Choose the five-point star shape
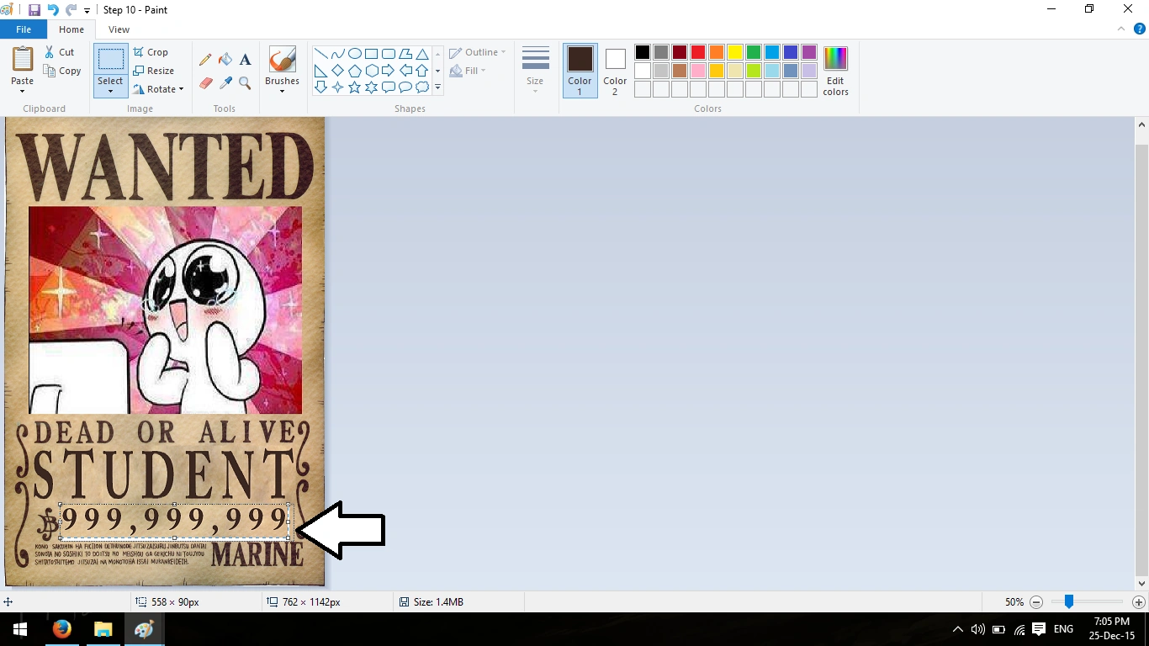1149x646 pixels. point(354,87)
